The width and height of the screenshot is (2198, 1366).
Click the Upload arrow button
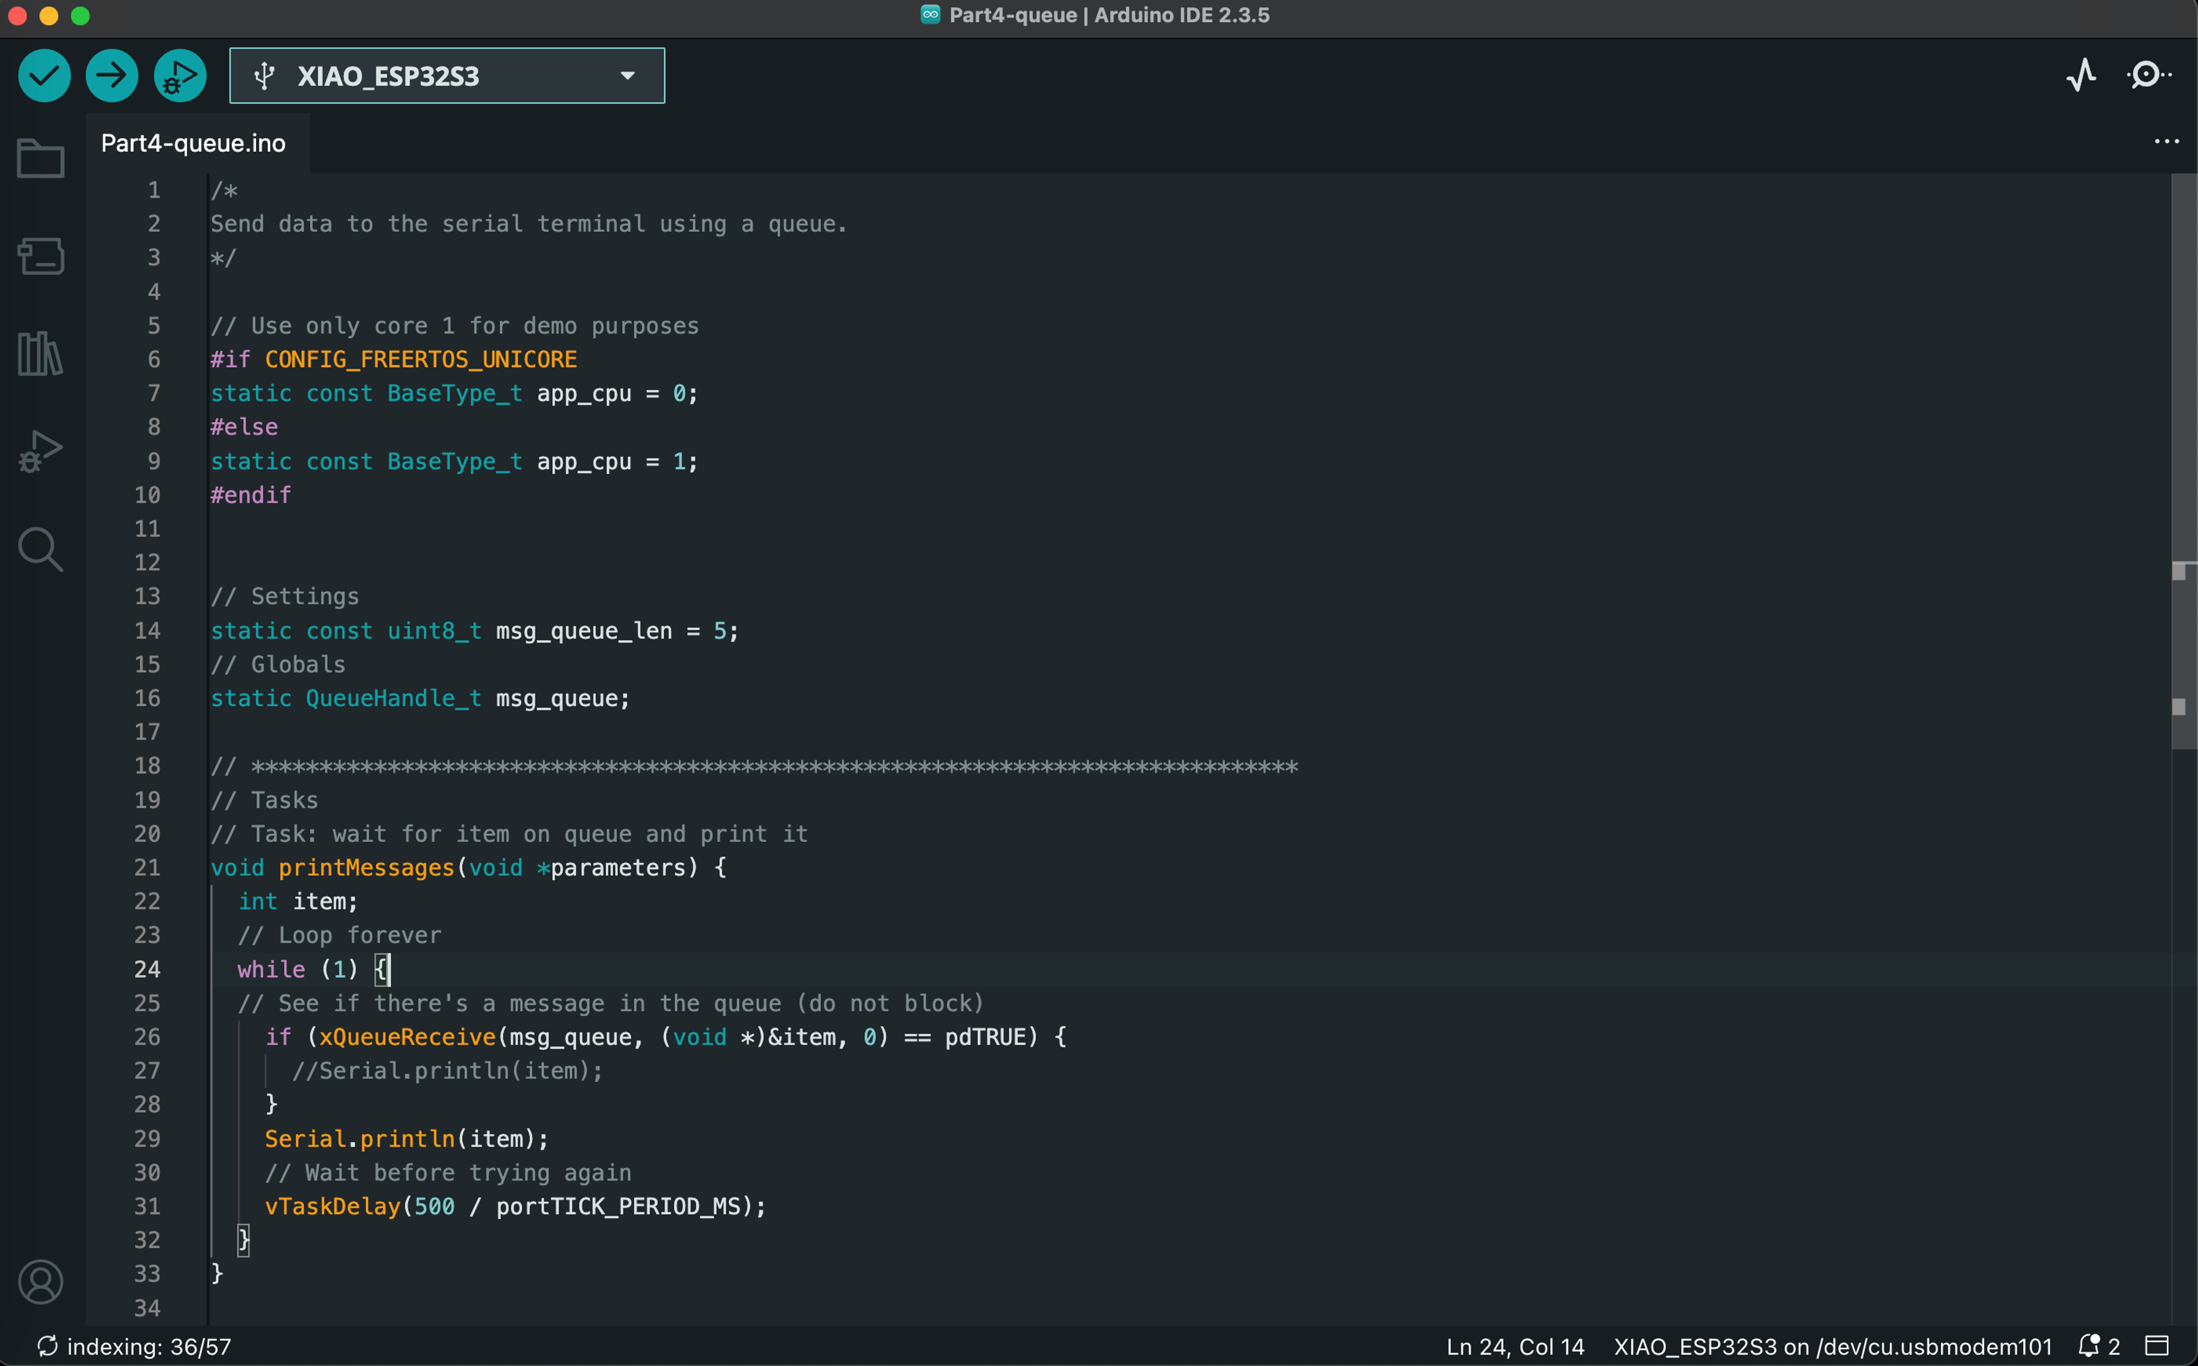112,76
